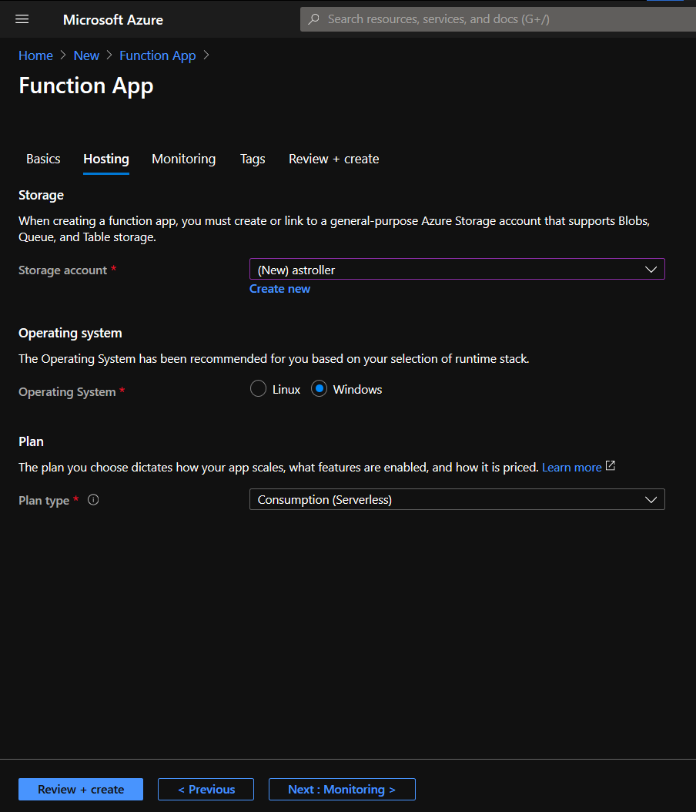Select the Windows operating system
Screen dimensions: 696x812
[x=319, y=389]
